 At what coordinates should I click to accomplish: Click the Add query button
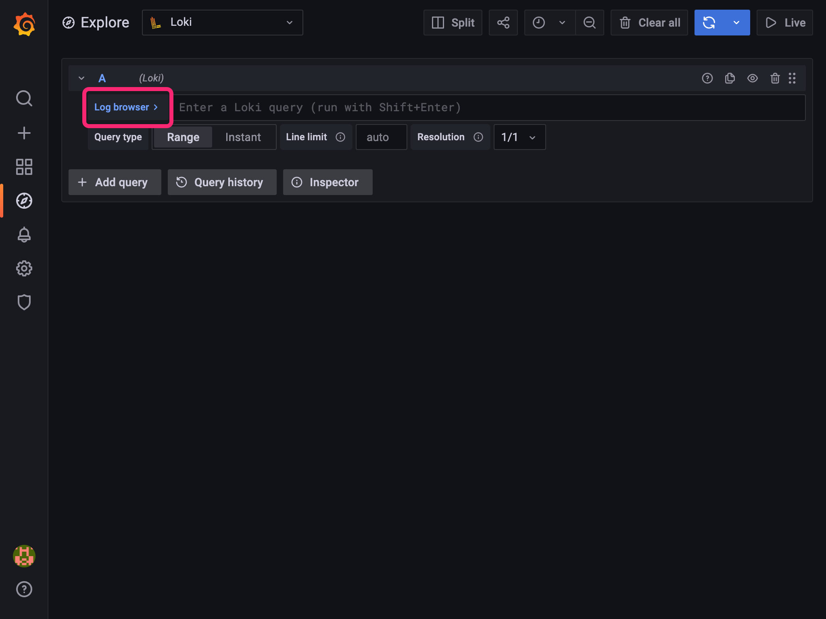pos(115,182)
